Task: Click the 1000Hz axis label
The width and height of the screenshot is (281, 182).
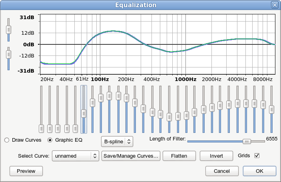Action: point(185,79)
